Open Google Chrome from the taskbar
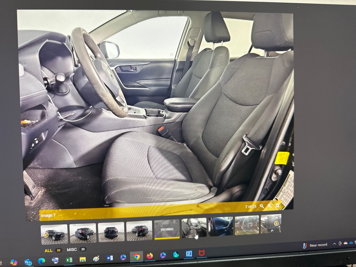 [x=136, y=257]
